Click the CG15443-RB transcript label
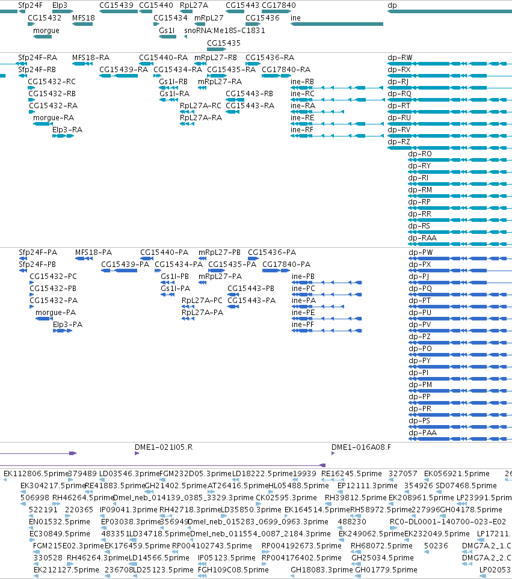 coord(249,94)
